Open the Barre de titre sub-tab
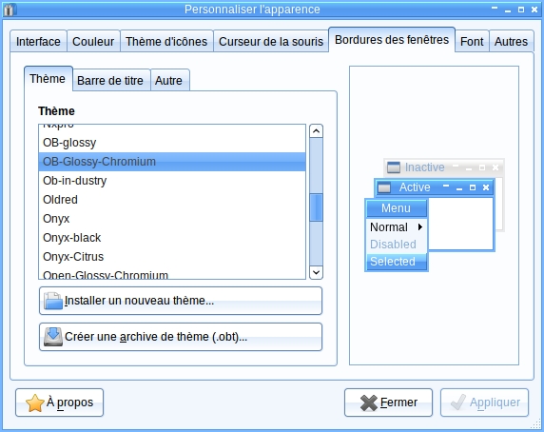Image resolution: width=544 pixels, height=432 pixels. pos(110,81)
